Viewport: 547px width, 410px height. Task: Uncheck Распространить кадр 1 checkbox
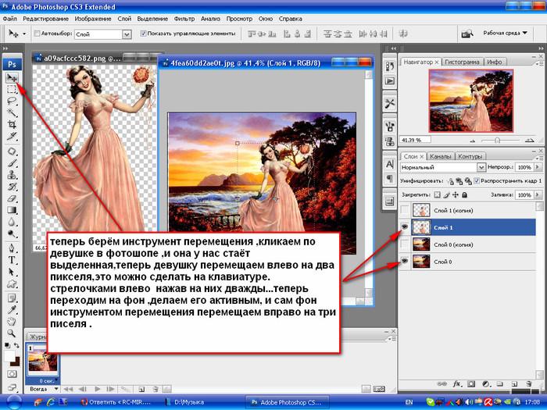point(477,180)
